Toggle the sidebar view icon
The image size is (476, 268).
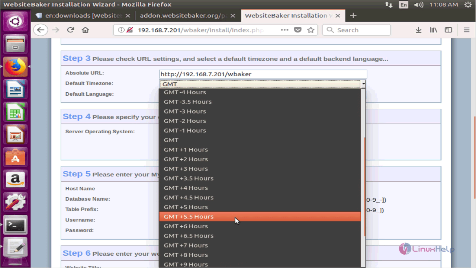(449, 30)
